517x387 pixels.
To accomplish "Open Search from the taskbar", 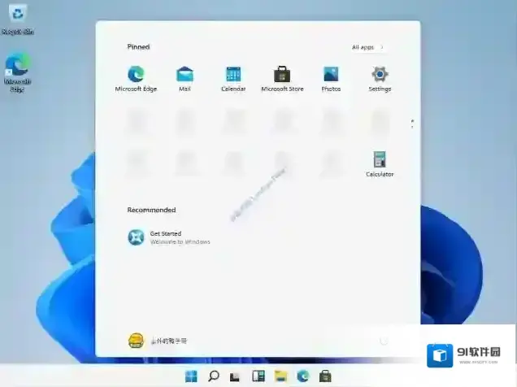I will (214, 376).
